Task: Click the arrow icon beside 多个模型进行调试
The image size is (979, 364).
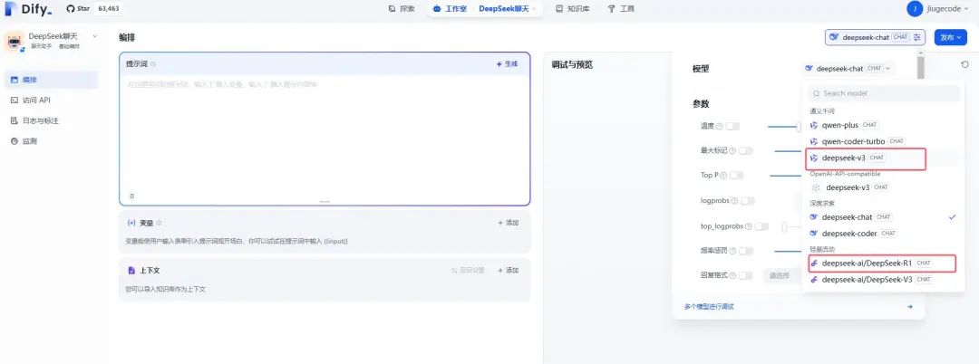Action: pos(909,307)
